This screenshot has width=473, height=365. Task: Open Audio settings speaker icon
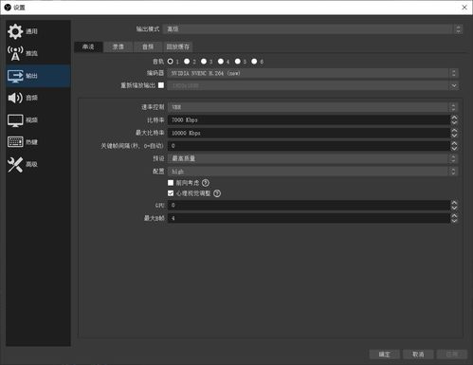[x=15, y=98]
